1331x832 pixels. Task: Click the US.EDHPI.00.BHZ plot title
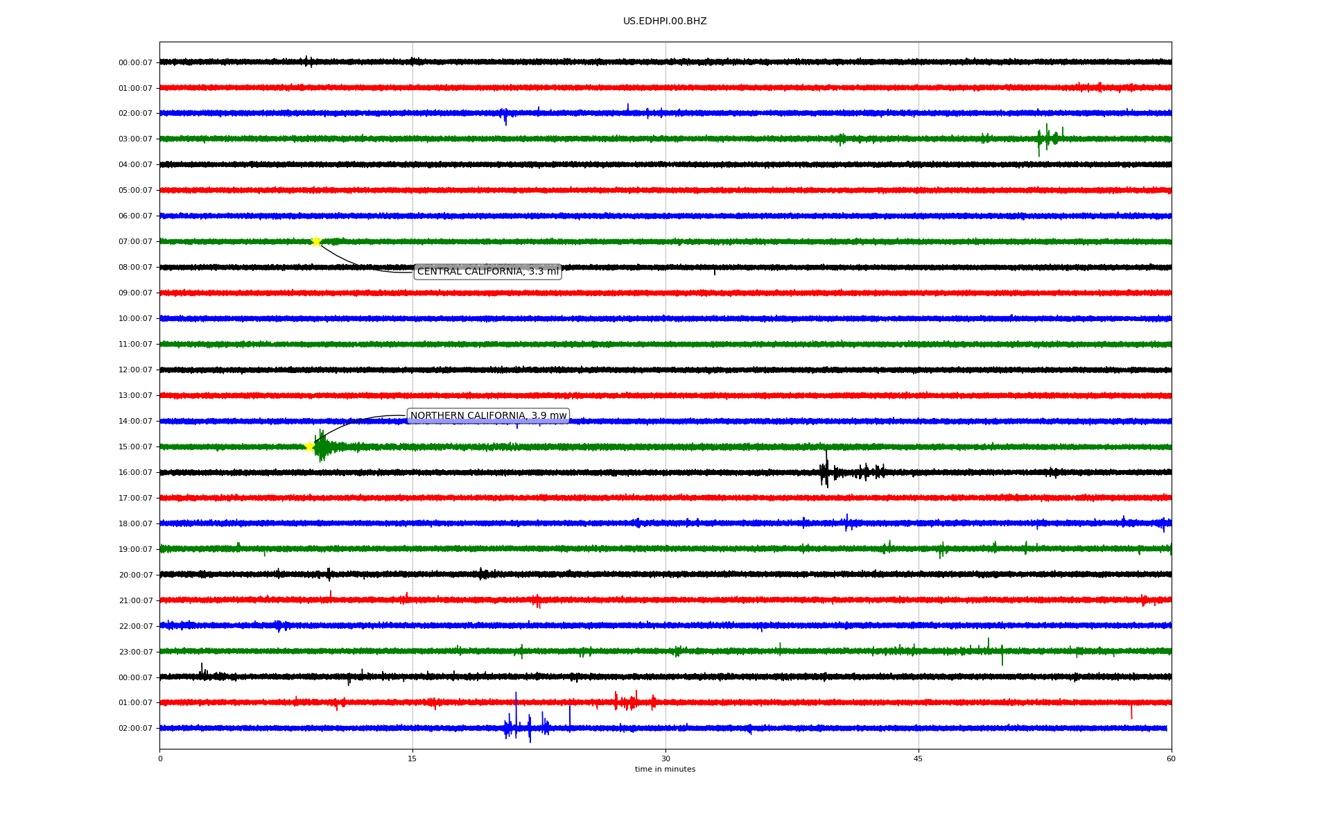(x=665, y=21)
